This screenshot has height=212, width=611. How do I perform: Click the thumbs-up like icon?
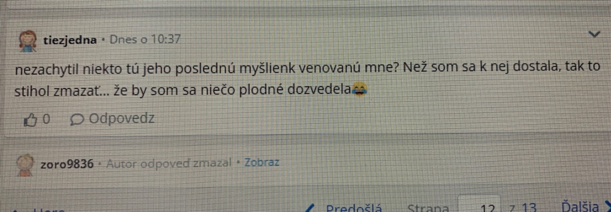click(31, 120)
